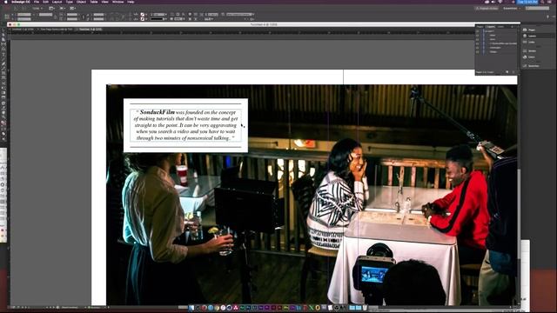This screenshot has width=557, height=313.
Task: Select the Direct Selection tool in toolbox
Action: (3, 35)
